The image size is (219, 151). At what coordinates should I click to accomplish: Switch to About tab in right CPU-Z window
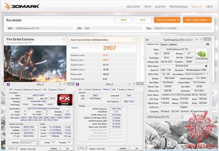(x=130, y=90)
